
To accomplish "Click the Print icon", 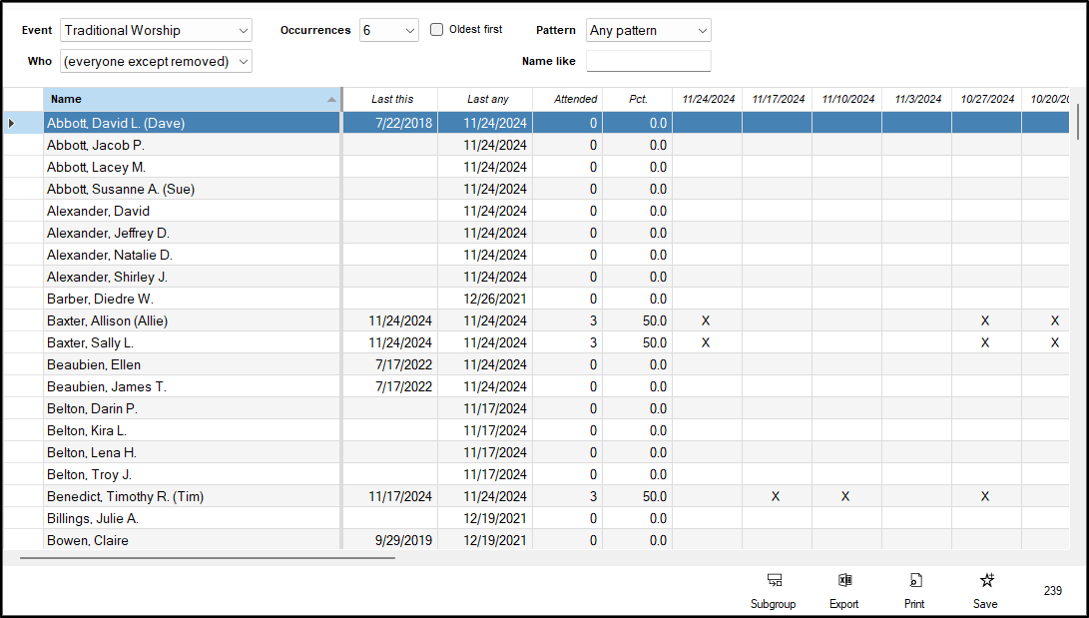I will click(914, 580).
